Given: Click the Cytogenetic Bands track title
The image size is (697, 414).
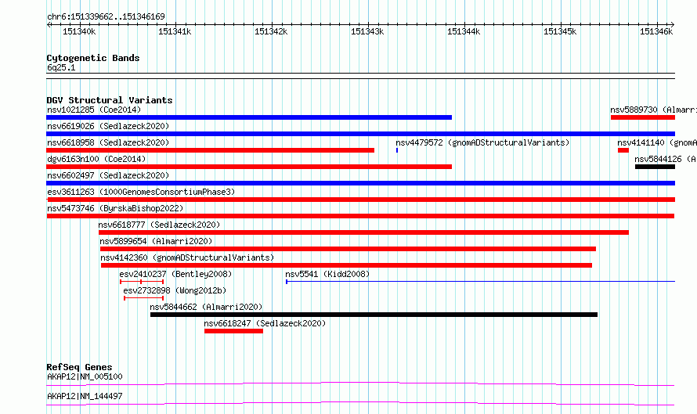Looking at the screenshot, I should pyautogui.click(x=93, y=58).
